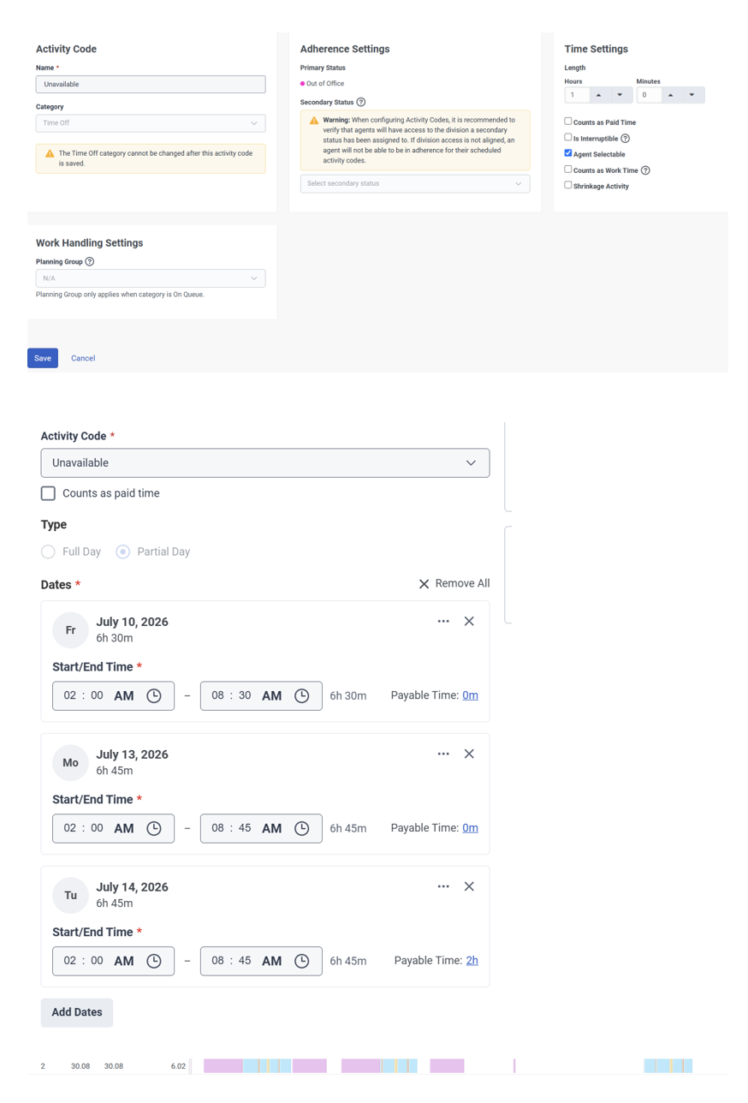Image resolution: width=748 pixels, height=1103 pixels.
Task: Open help icon next to Planning Group
Action: 90,262
